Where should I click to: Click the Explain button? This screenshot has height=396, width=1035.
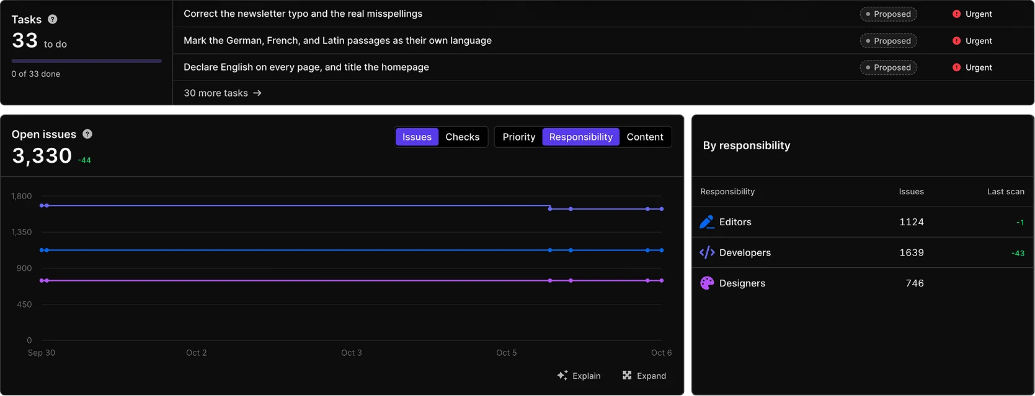[579, 376]
